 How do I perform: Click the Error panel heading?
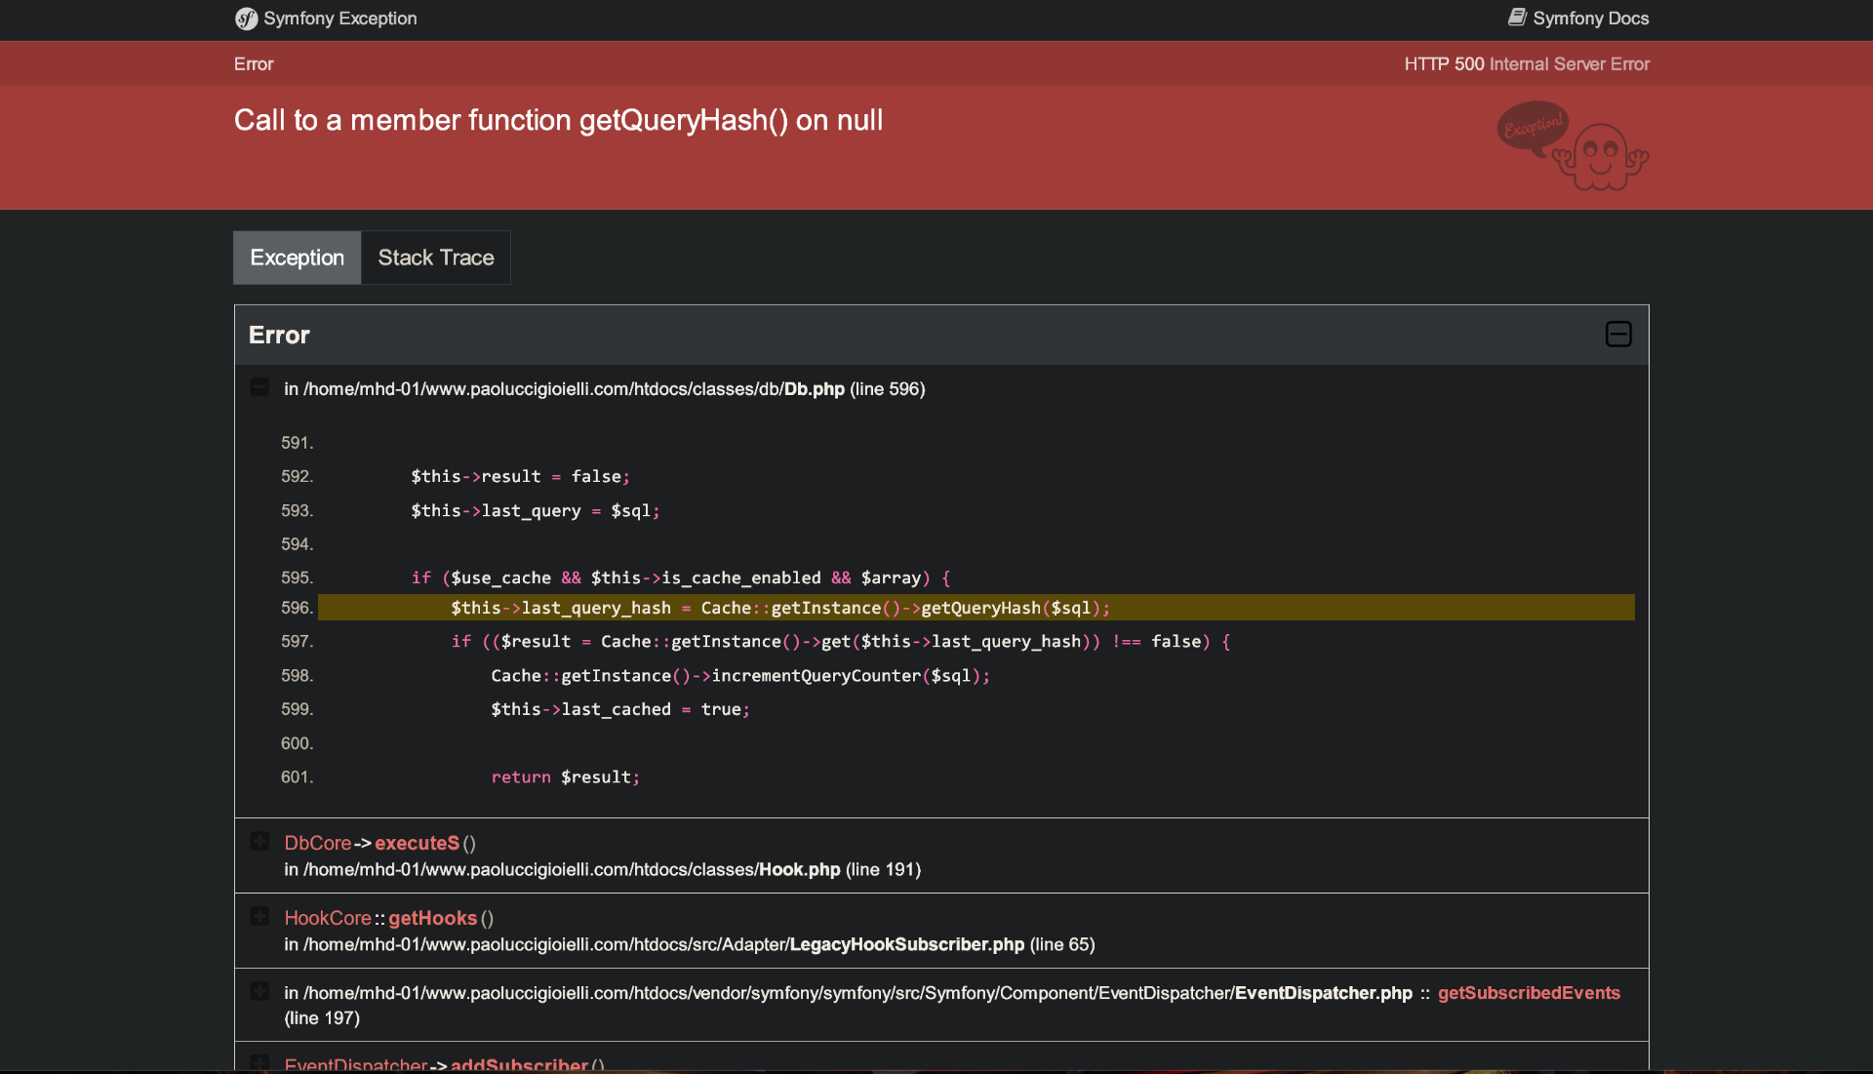[279, 335]
